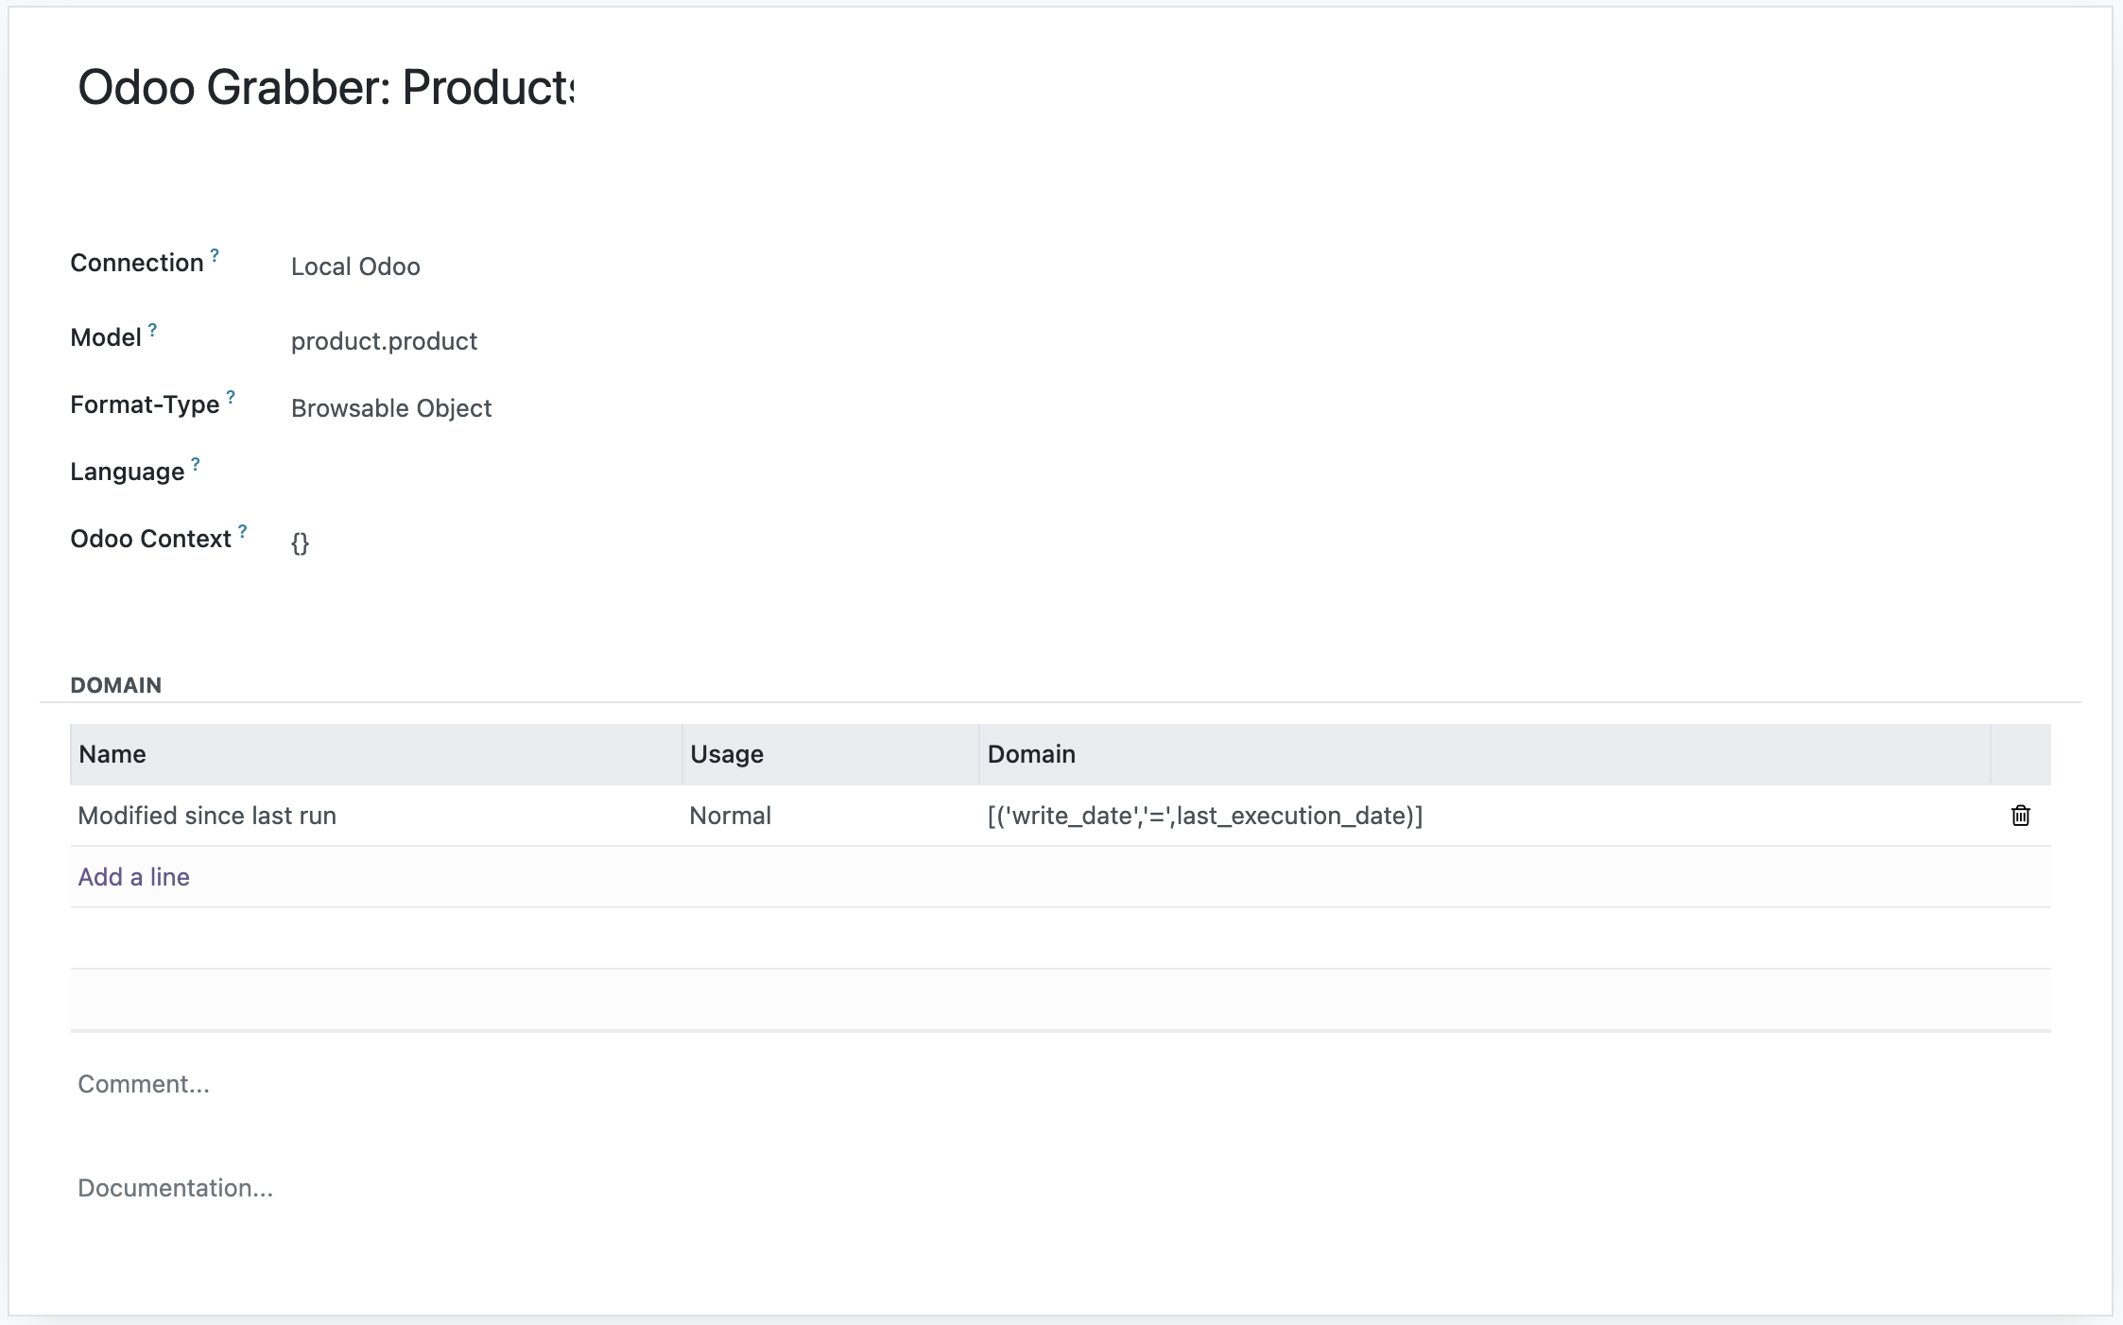The height and width of the screenshot is (1325, 2123).
Task: Click Add a line in domain table
Action: (133, 877)
